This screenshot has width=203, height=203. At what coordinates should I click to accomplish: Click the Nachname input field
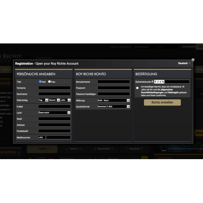54,94
